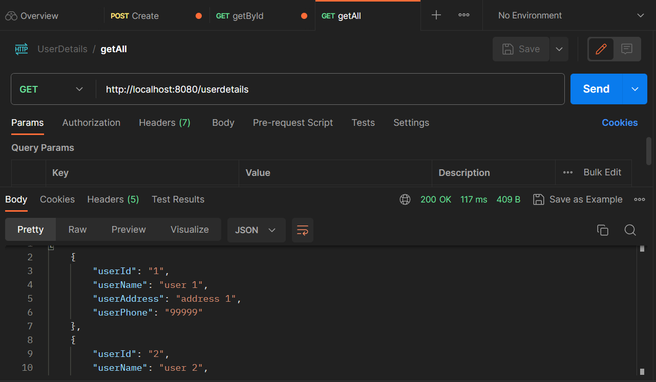Open Cookies manager link
The height and width of the screenshot is (382, 656).
point(620,123)
